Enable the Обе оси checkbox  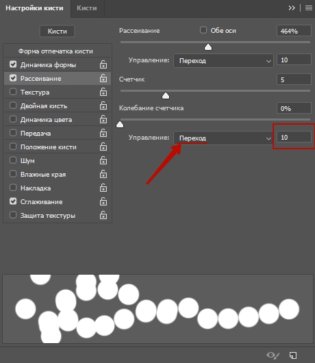point(203,30)
